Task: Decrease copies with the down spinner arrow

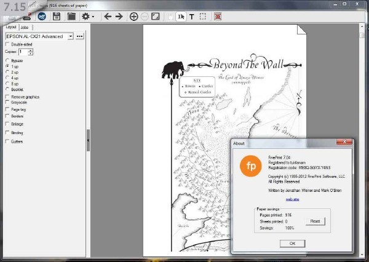Action: 30,54
